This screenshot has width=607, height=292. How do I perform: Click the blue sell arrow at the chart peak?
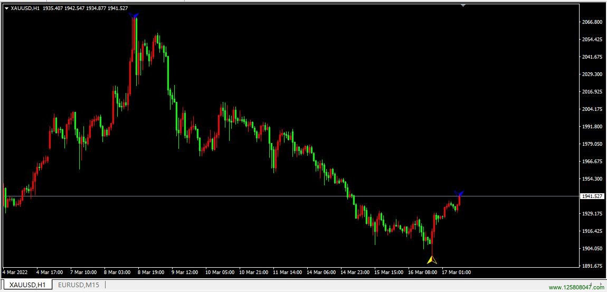[x=134, y=15]
